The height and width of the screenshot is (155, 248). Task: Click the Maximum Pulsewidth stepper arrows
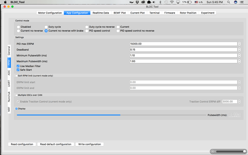(x=239, y=61)
